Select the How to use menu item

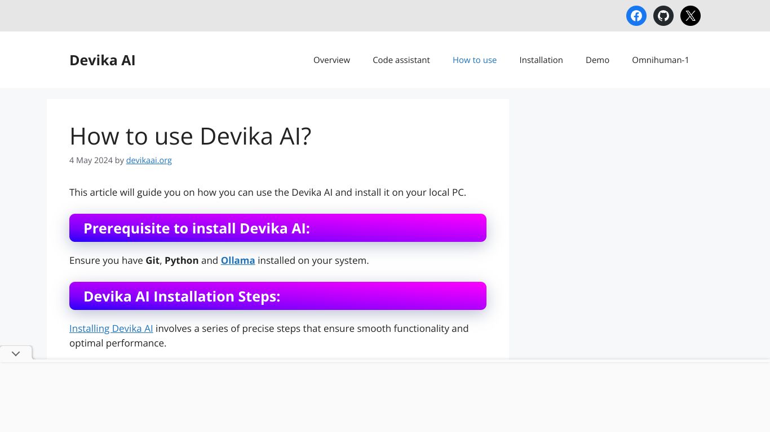point(475,60)
